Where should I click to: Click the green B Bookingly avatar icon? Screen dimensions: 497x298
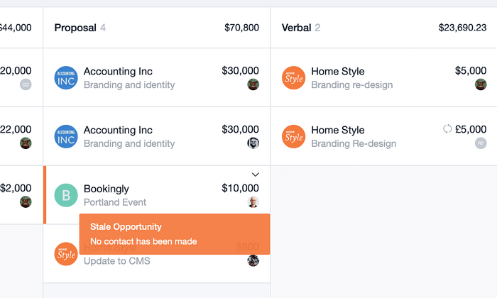tap(66, 195)
